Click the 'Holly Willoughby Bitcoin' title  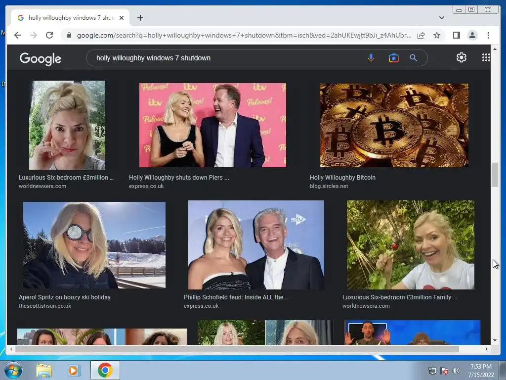pyautogui.click(x=342, y=178)
